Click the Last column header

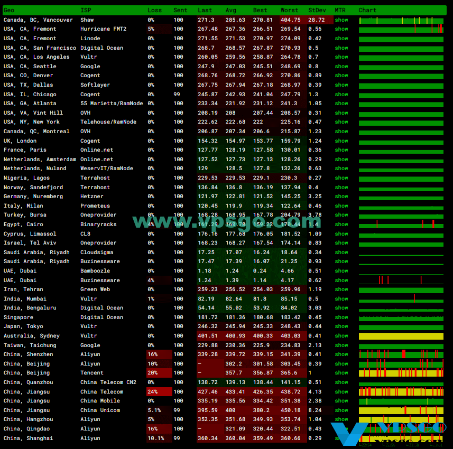tap(205, 11)
